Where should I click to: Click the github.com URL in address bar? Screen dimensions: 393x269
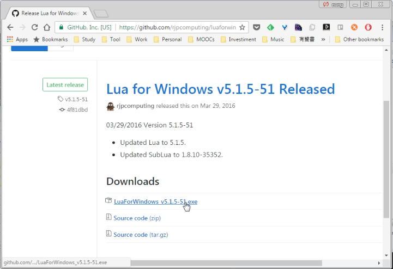(178, 27)
